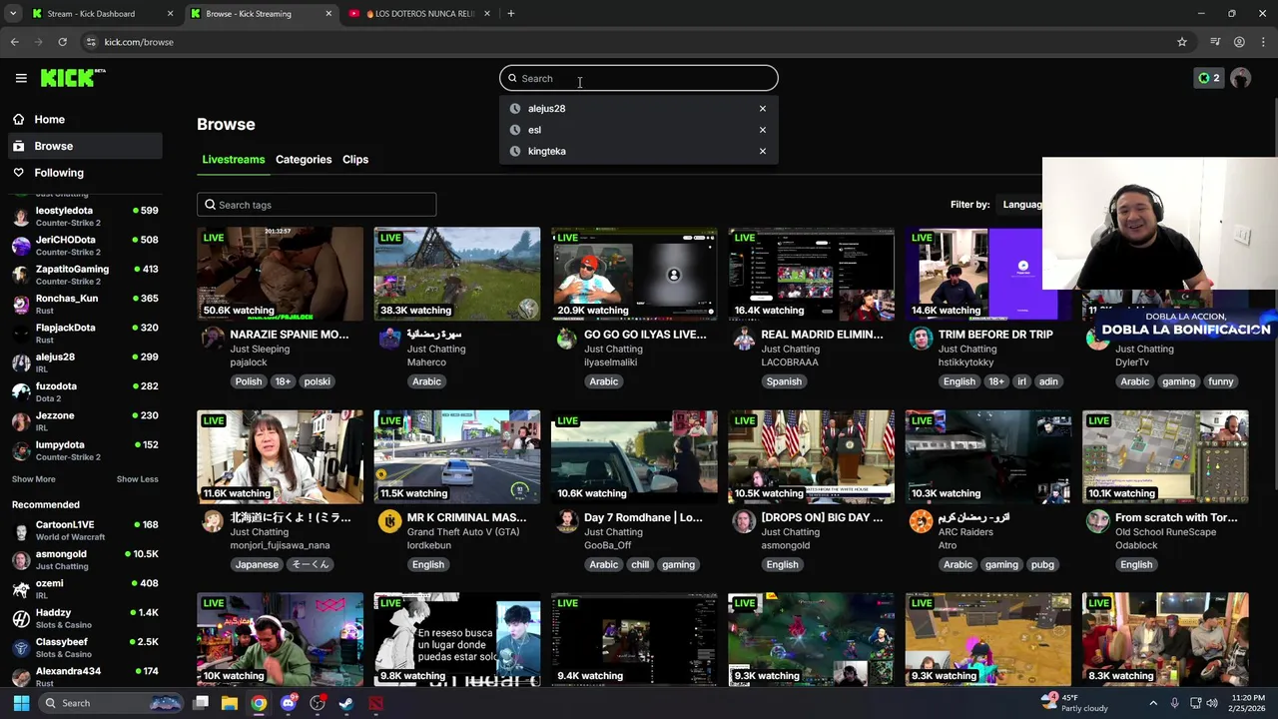Switch to Categories tab
Viewport: 1278px width, 719px height.
click(304, 160)
